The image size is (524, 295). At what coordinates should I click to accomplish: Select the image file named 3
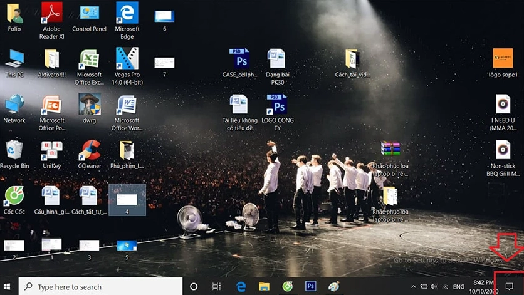click(89, 249)
